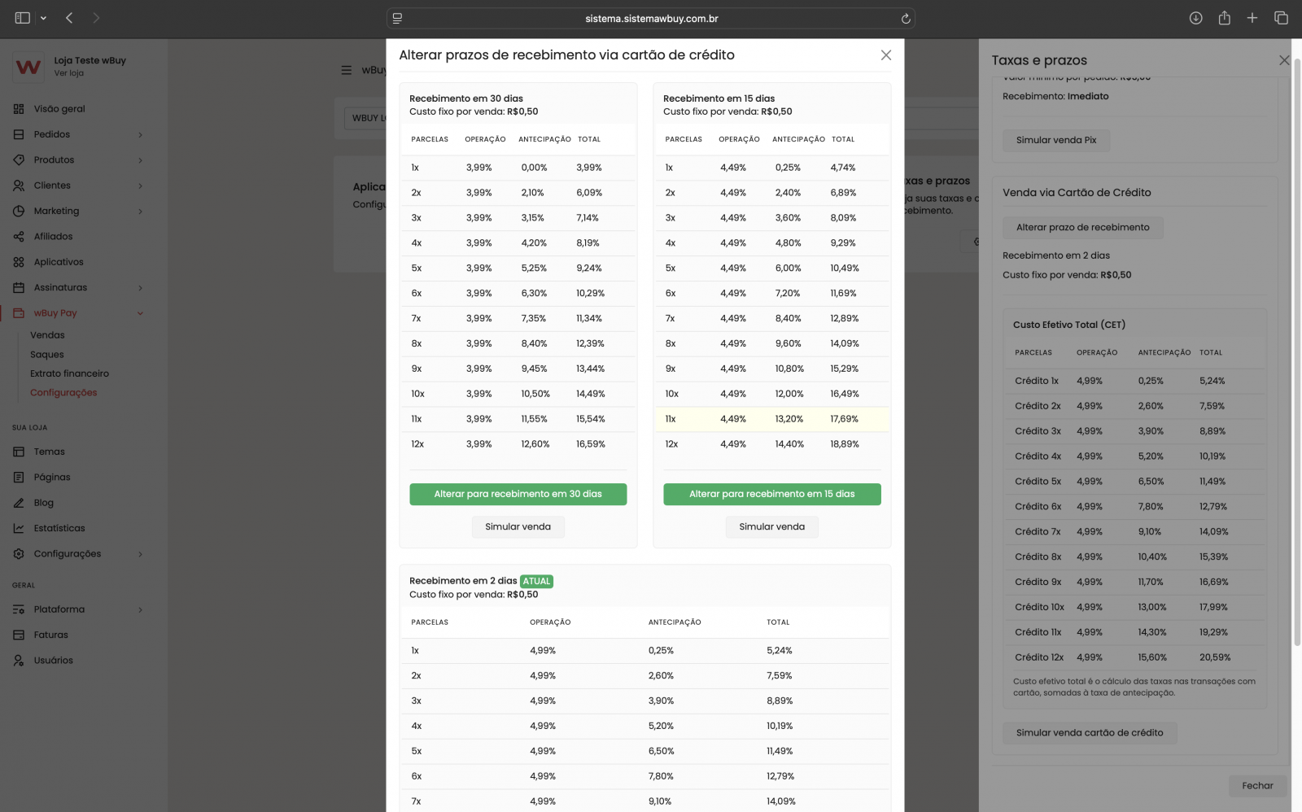Image resolution: width=1302 pixels, height=812 pixels.
Task: Expand the Produtos submenu chevron
Action: point(140,160)
